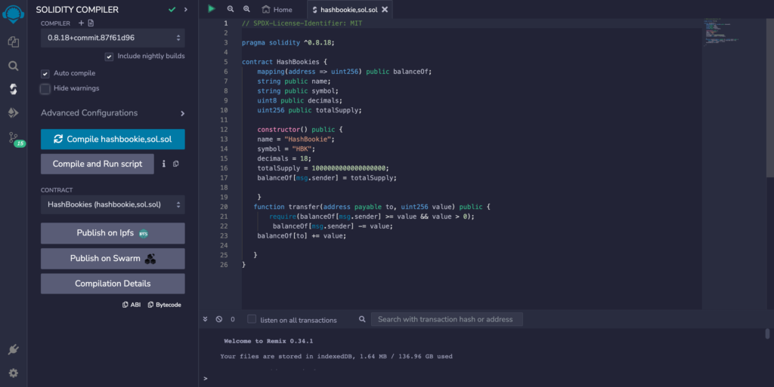Run script with the green play icon
774x387 pixels.
tap(212, 9)
